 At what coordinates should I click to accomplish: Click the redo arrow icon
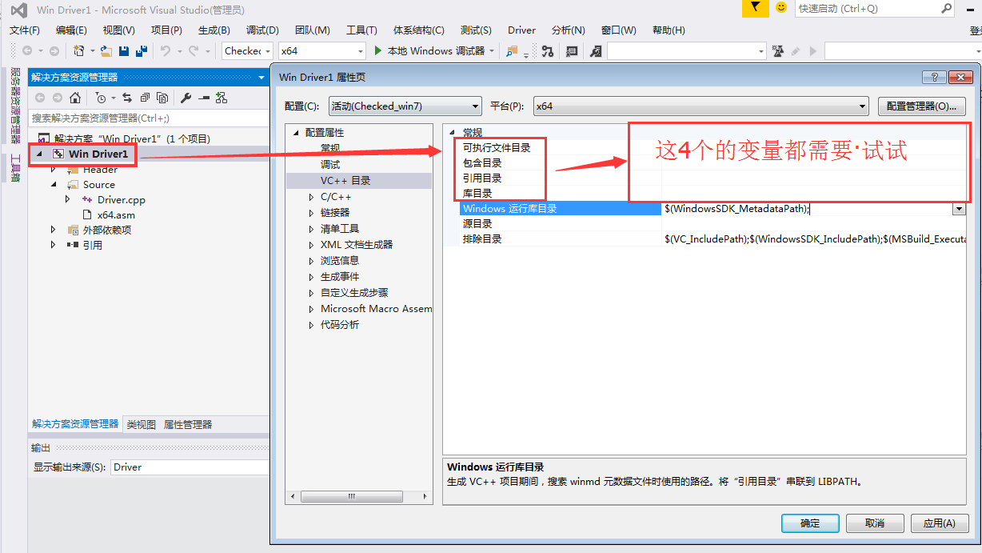[193, 50]
